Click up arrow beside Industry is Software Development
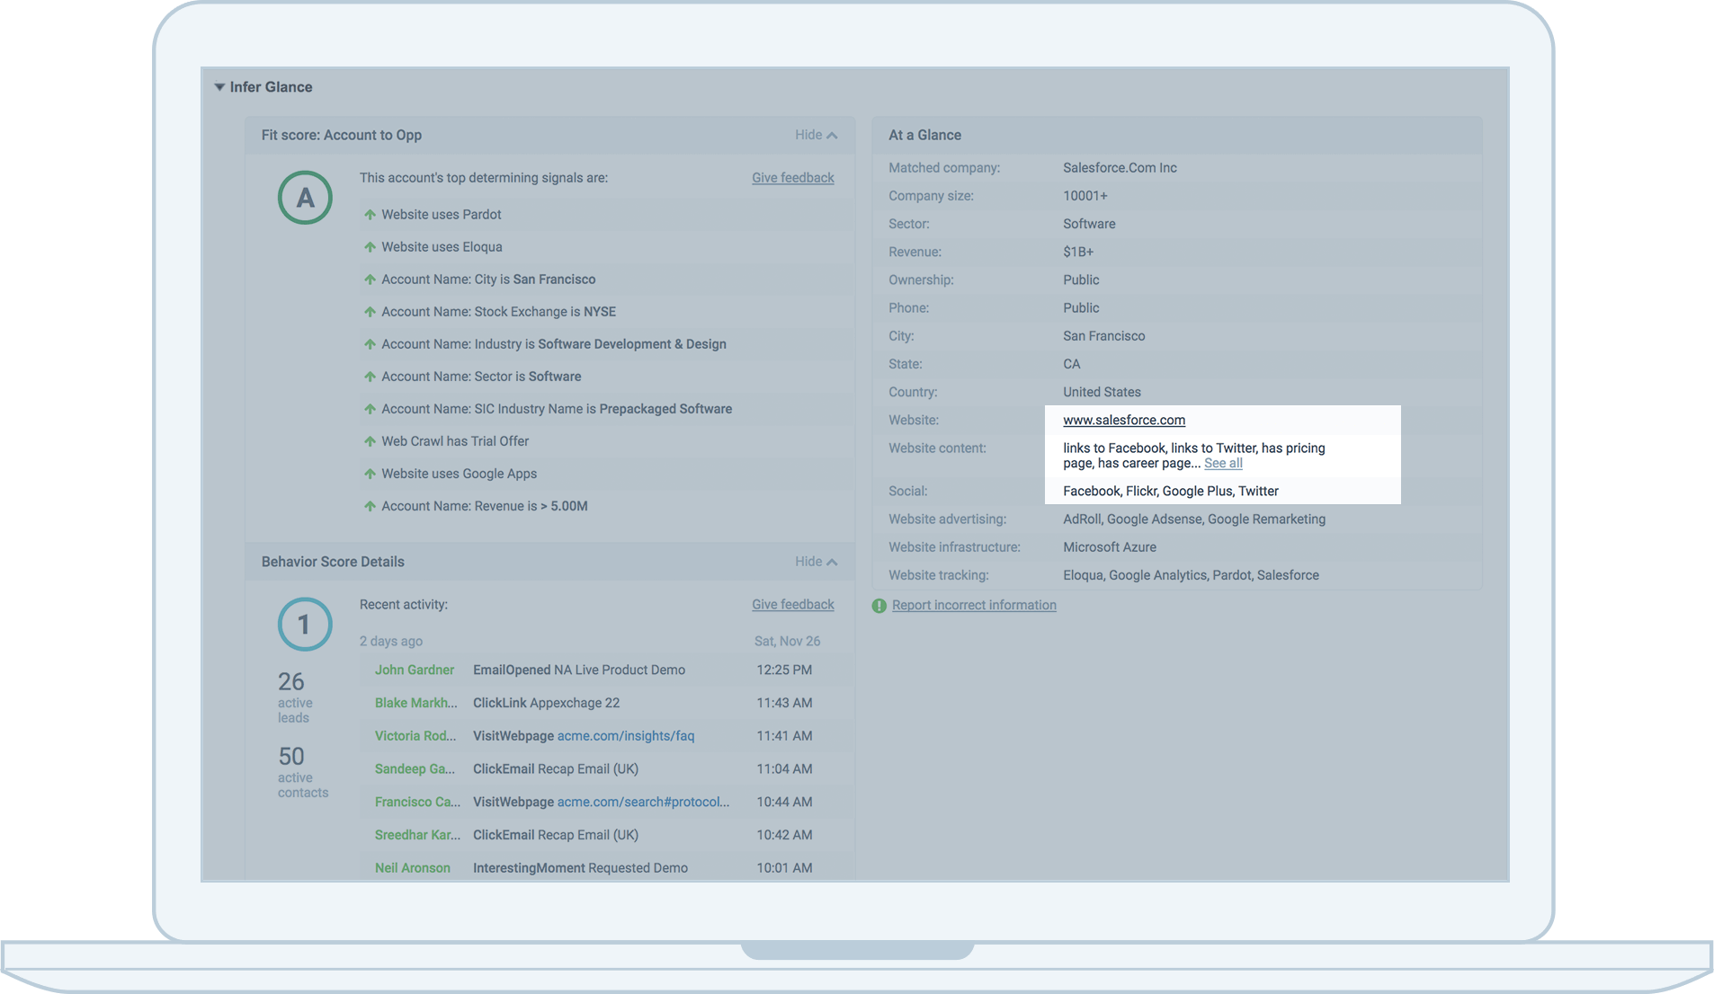1714x994 pixels. [370, 344]
